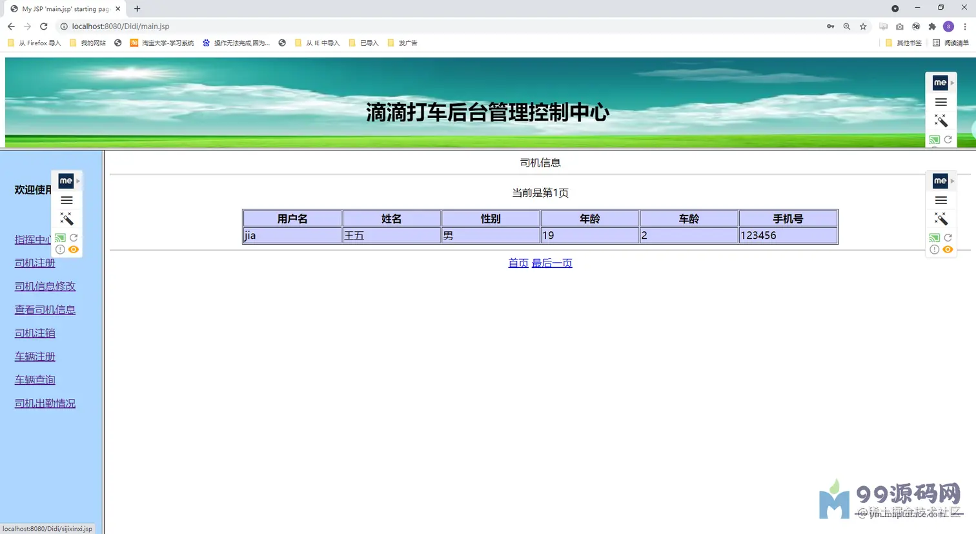Open the 车辆注册 vehicle registration link

[35, 356]
